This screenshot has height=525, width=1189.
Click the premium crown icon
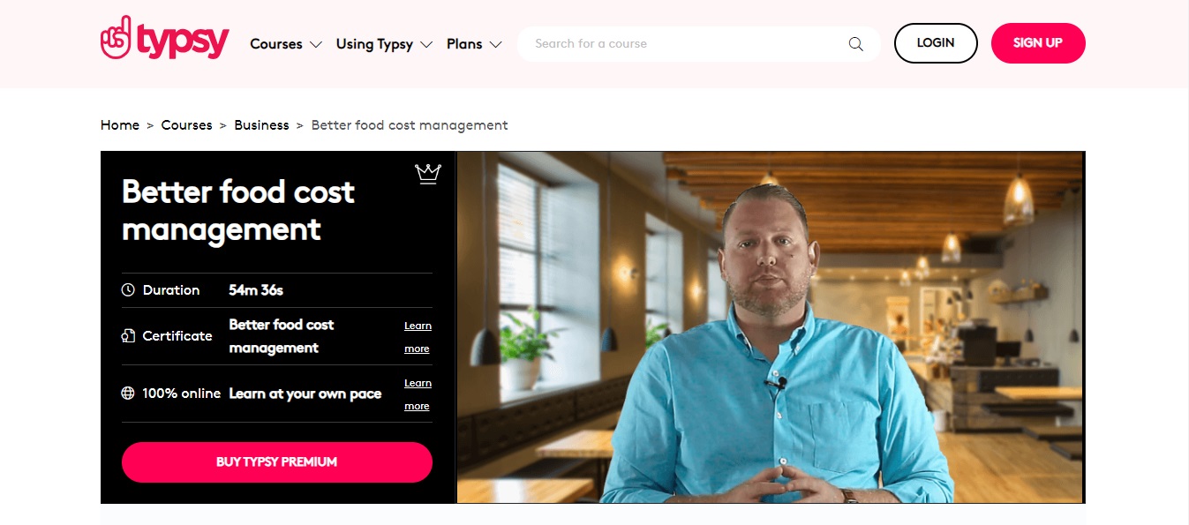[428, 174]
